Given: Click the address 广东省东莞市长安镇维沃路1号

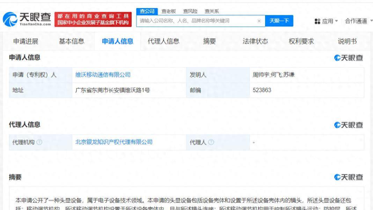Looking at the screenshot, I should point(112,90).
